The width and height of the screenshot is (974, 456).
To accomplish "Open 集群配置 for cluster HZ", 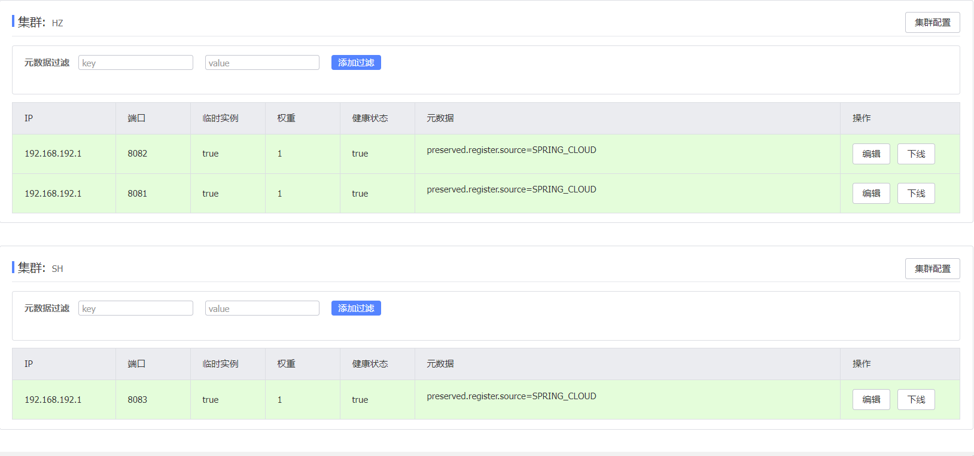I will click(x=932, y=23).
